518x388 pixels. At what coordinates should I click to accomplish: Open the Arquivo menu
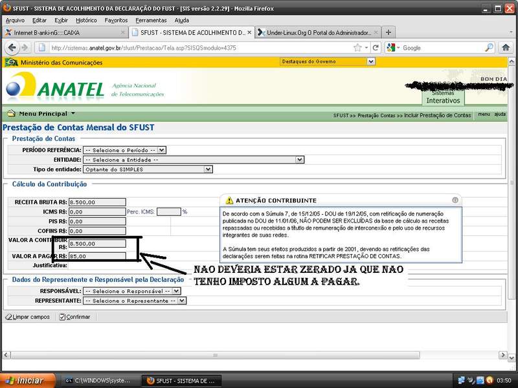coord(15,20)
